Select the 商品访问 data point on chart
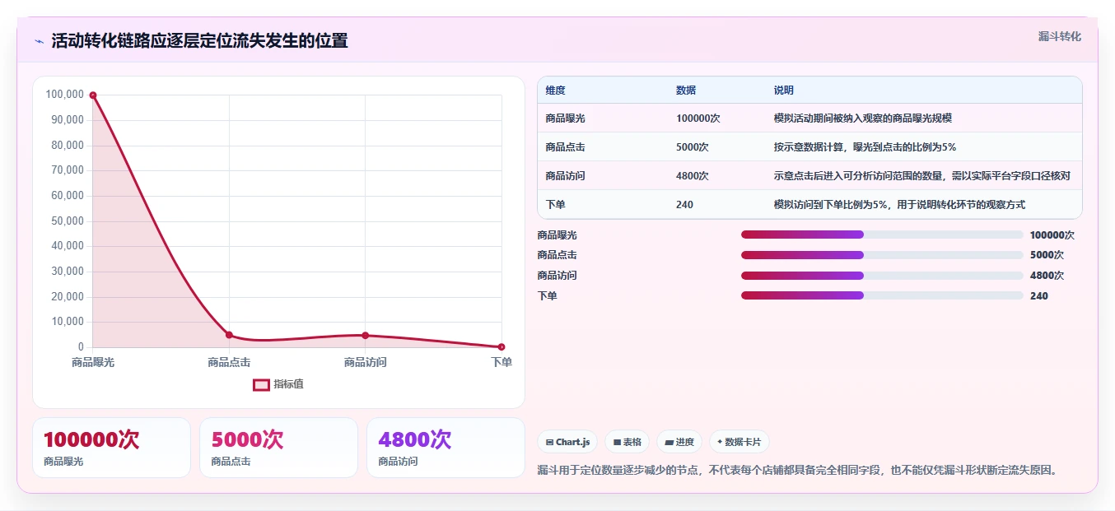The width and height of the screenshot is (1115, 511). (x=365, y=335)
